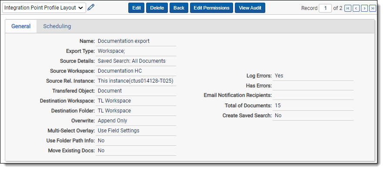Click the 'Export Type:' field label
The image size is (384, 170).
(x=80, y=51)
